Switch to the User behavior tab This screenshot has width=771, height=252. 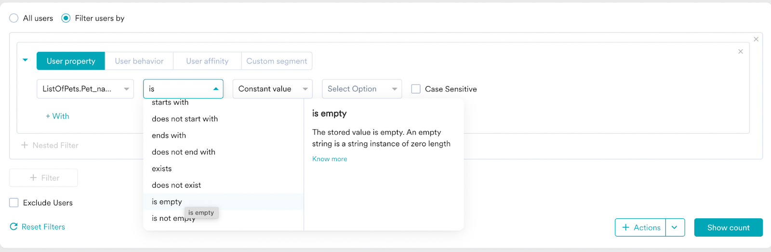139,61
